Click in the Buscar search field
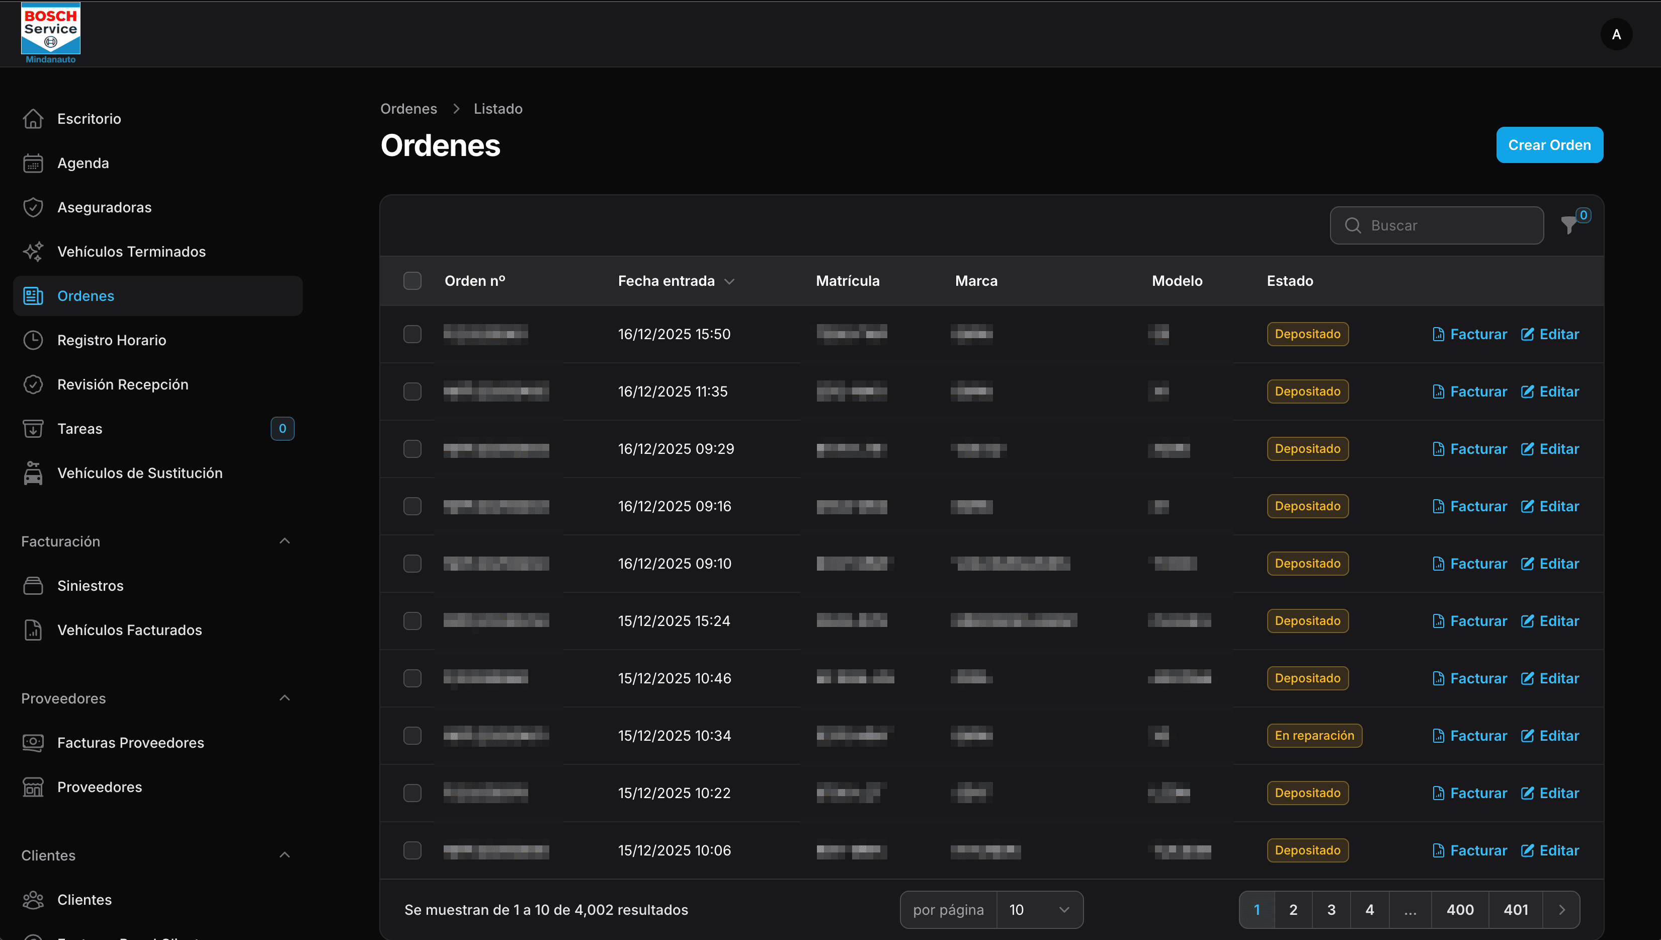This screenshot has width=1661, height=940. tap(1437, 225)
